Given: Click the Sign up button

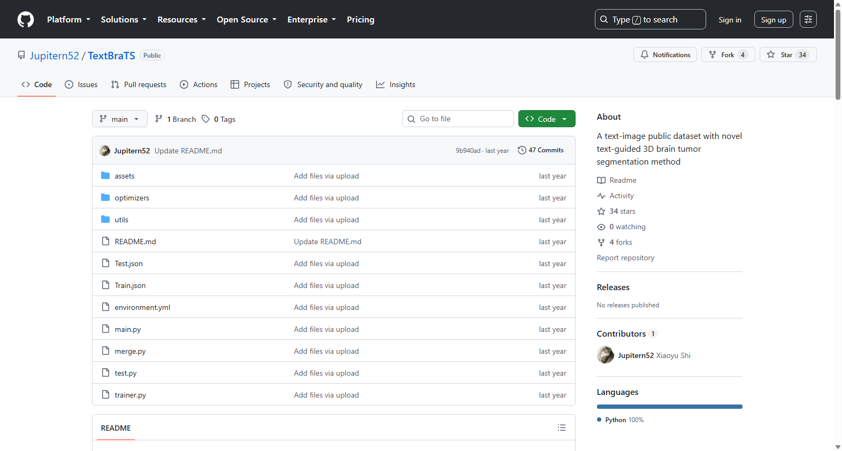Looking at the screenshot, I should pyautogui.click(x=774, y=20).
